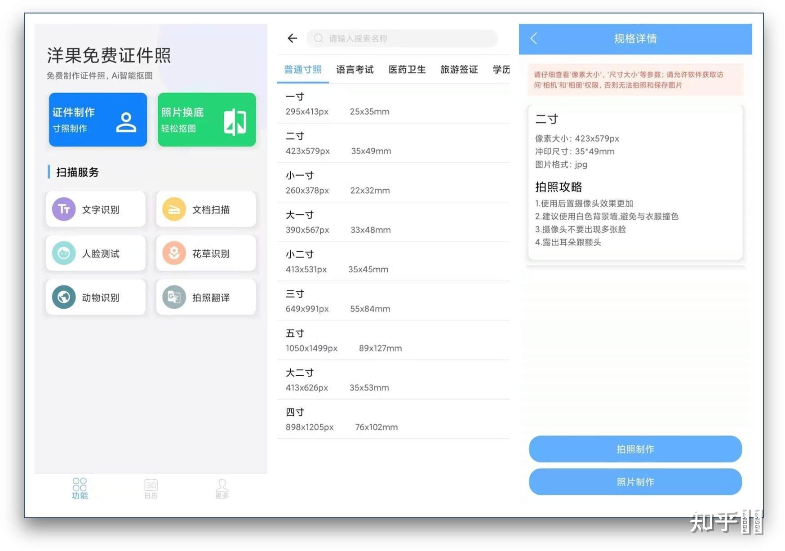785x551 pixels.
Task: Show the 旅游签证 category tab
Action: click(x=459, y=70)
